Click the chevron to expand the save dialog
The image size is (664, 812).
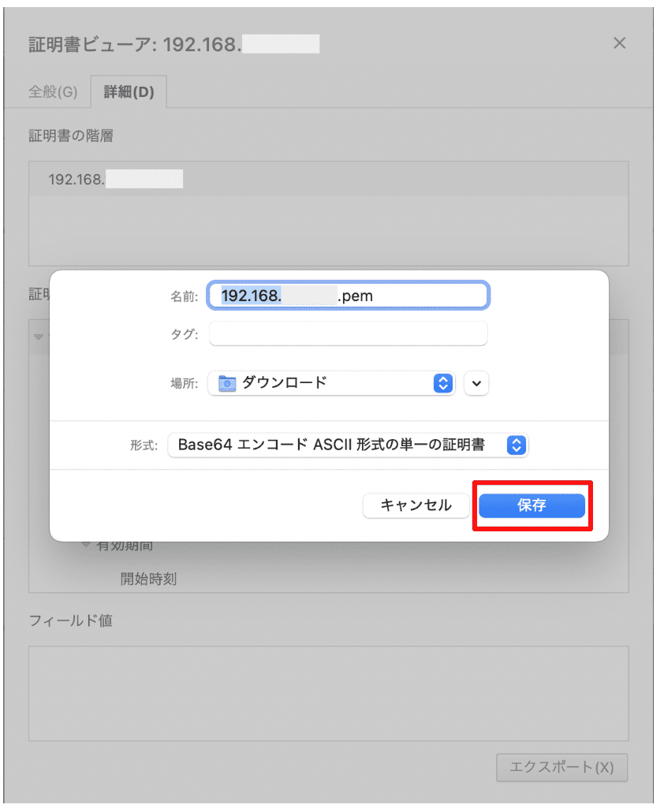click(x=476, y=383)
